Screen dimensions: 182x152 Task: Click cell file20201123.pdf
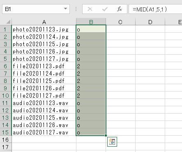click(x=44, y=66)
